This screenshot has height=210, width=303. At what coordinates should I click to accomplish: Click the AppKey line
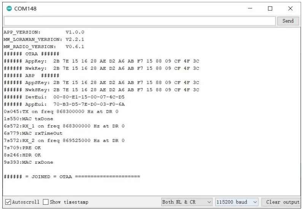(x=102, y=61)
